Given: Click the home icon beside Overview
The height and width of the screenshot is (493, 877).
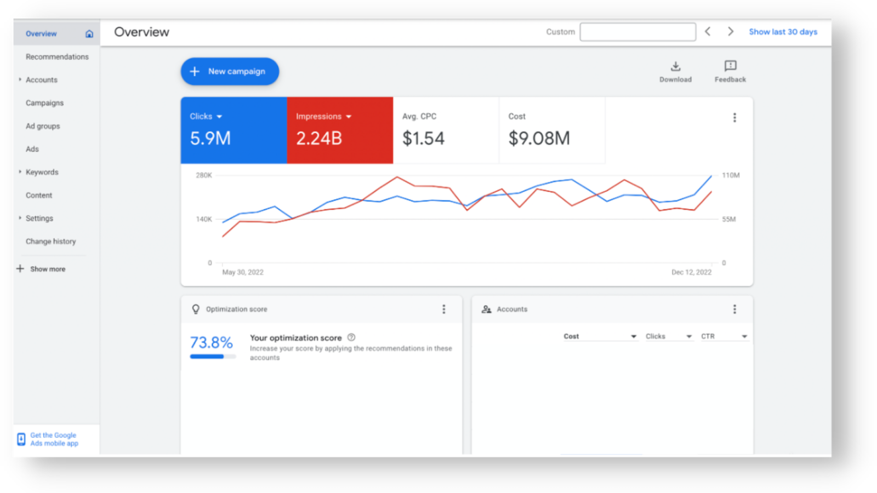Looking at the screenshot, I should 89,34.
